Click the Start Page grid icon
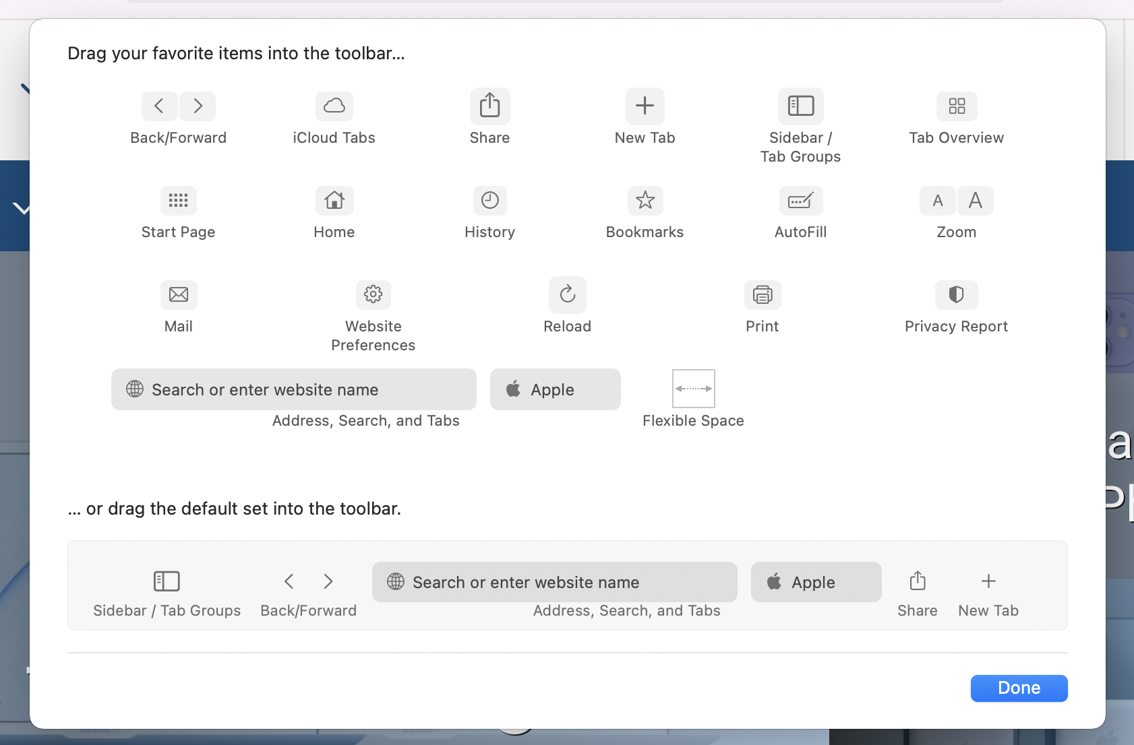The image size is (1134, 745). [x=177, y=200]
